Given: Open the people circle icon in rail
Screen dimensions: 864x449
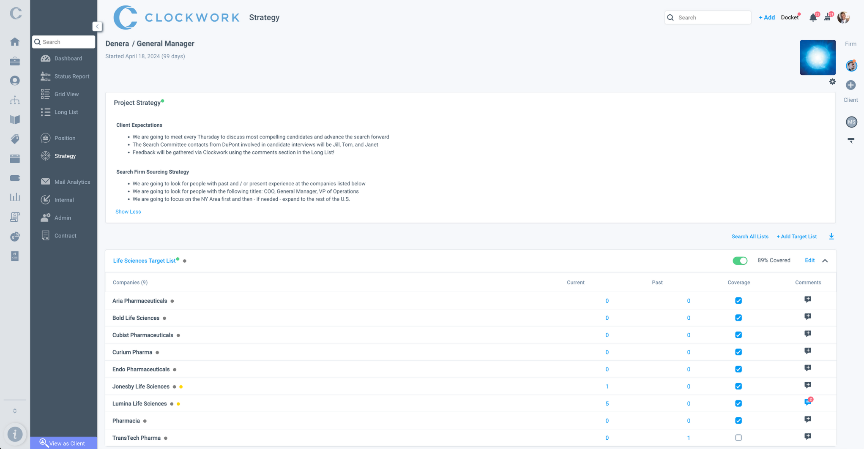Looking at the screenshot, I should point(15,81).
